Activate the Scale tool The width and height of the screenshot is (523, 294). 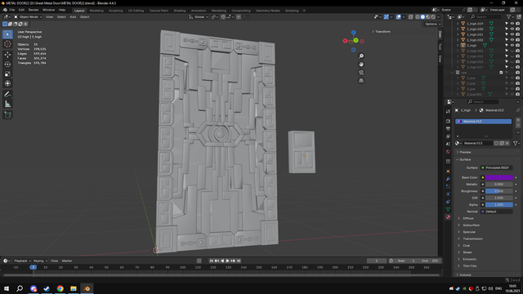[7, 74]
